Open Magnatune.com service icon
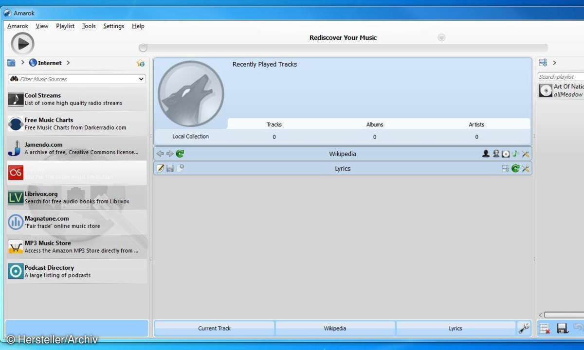 point(16,222)
